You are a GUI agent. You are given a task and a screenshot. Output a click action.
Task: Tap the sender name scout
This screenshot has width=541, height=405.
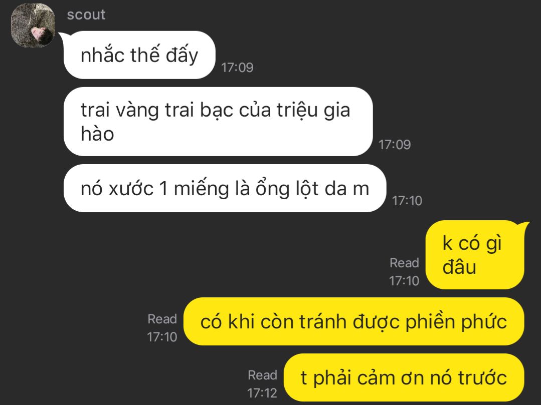pyautogui.click(x=86, y=15)
